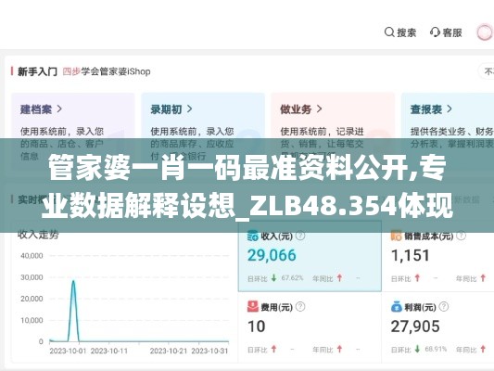Select the 费用 value 10
Image resolution: width=494 pixels, height=371 pixels.
[256, 326]
